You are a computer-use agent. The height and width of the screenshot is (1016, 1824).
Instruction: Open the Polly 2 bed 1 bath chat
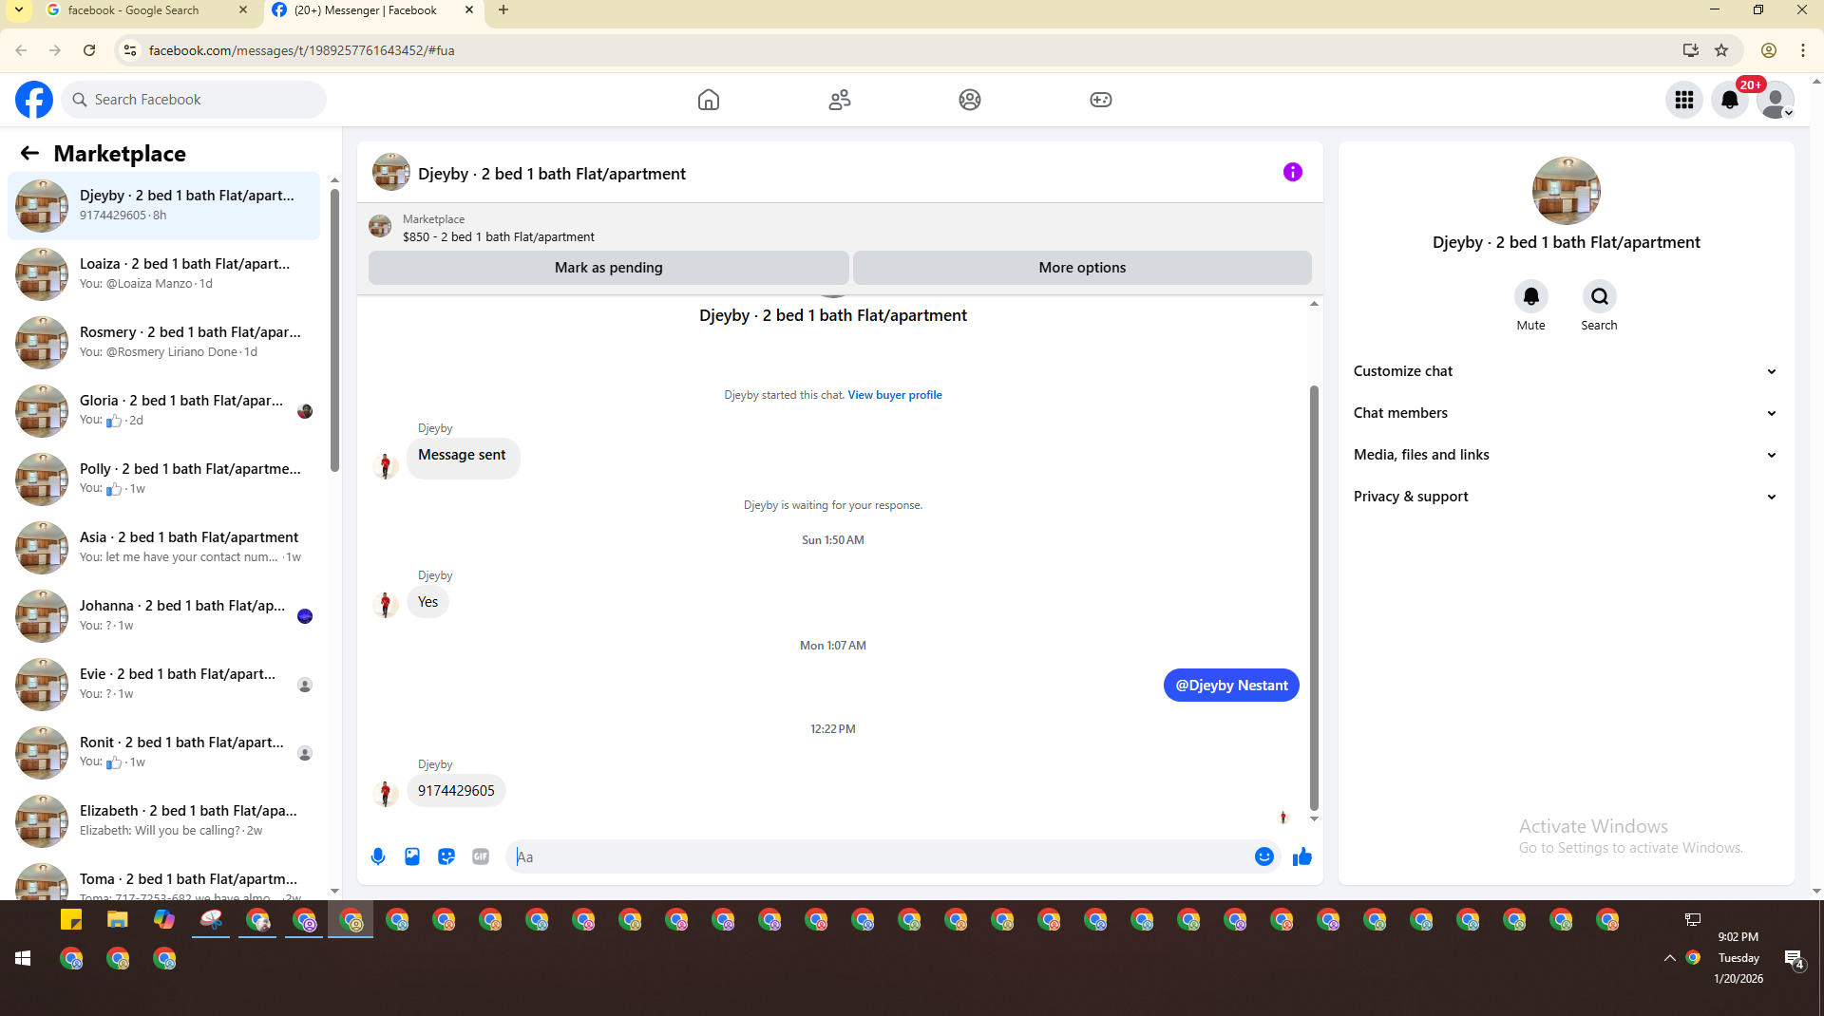coord(164,479)
